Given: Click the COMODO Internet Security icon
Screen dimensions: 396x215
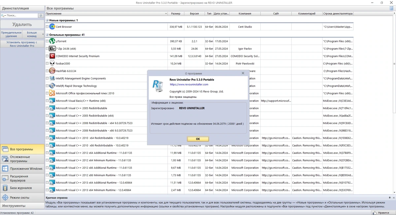Looking at the screenshot, I should (x=52, y=56).
